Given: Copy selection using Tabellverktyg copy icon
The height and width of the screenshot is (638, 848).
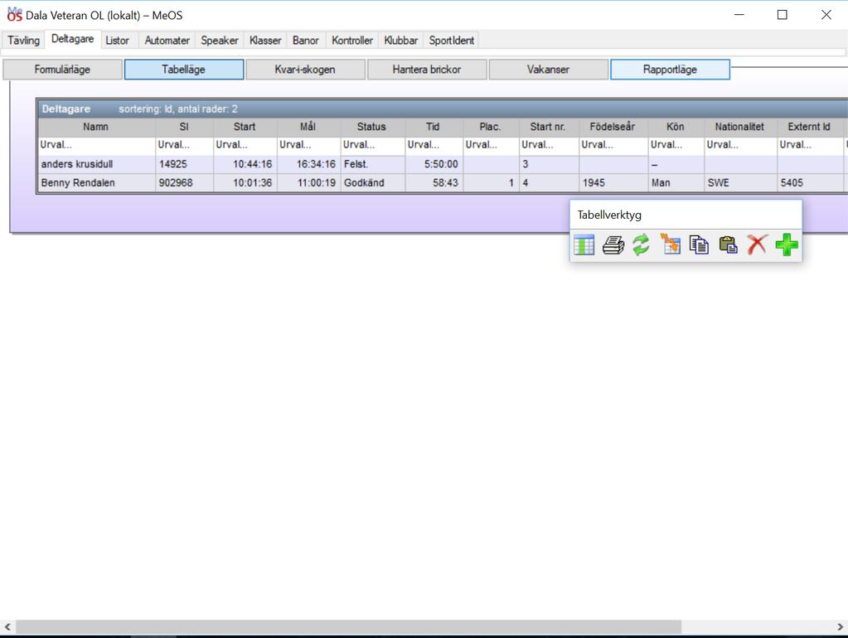Looking at the screenshot, I should (x=700, y=245).
